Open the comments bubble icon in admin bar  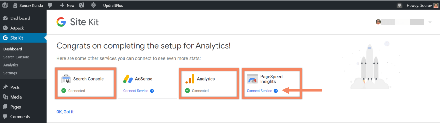(50, 5)
